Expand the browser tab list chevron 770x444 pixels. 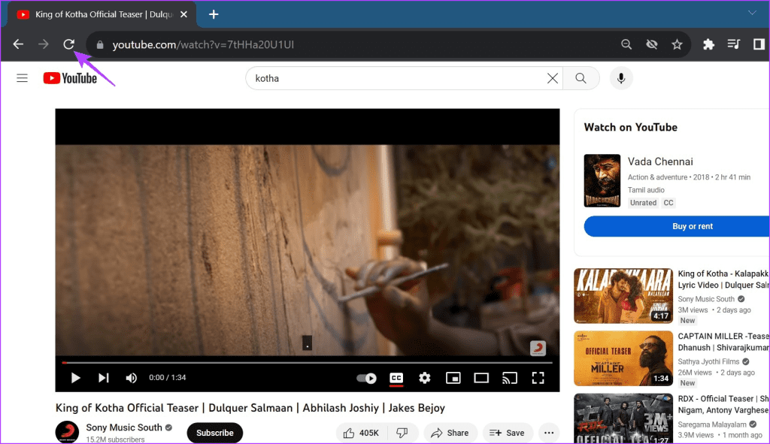tap(752, 13)
